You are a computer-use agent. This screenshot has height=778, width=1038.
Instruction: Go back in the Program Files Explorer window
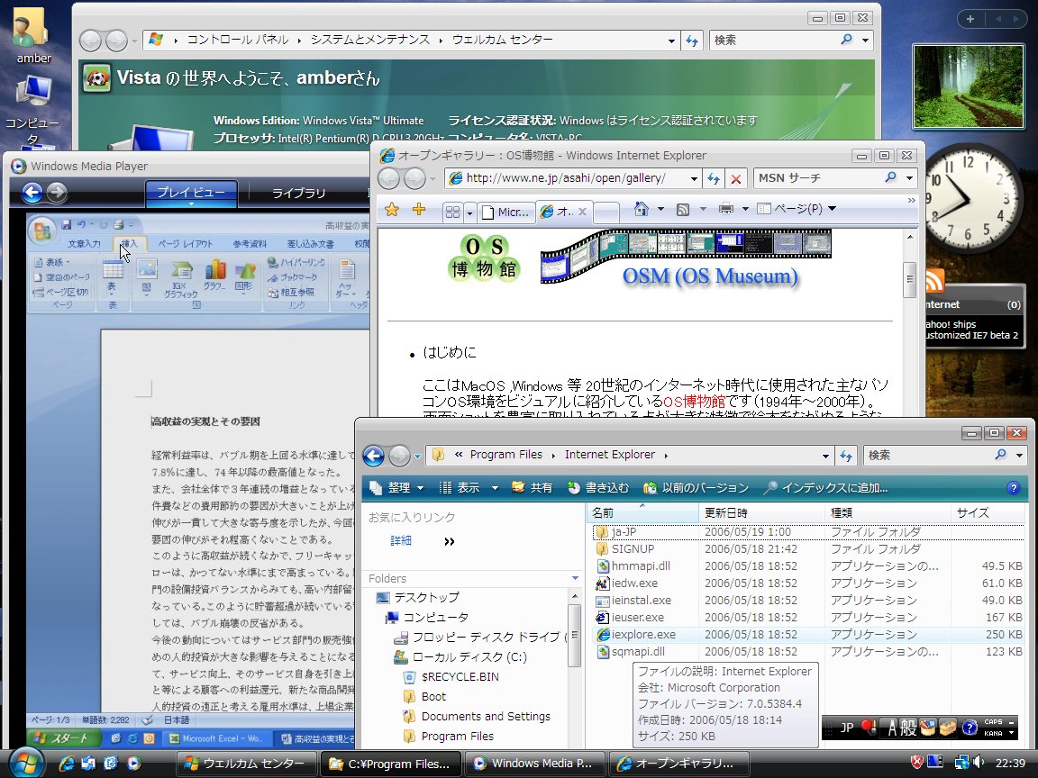coord(373,455)
